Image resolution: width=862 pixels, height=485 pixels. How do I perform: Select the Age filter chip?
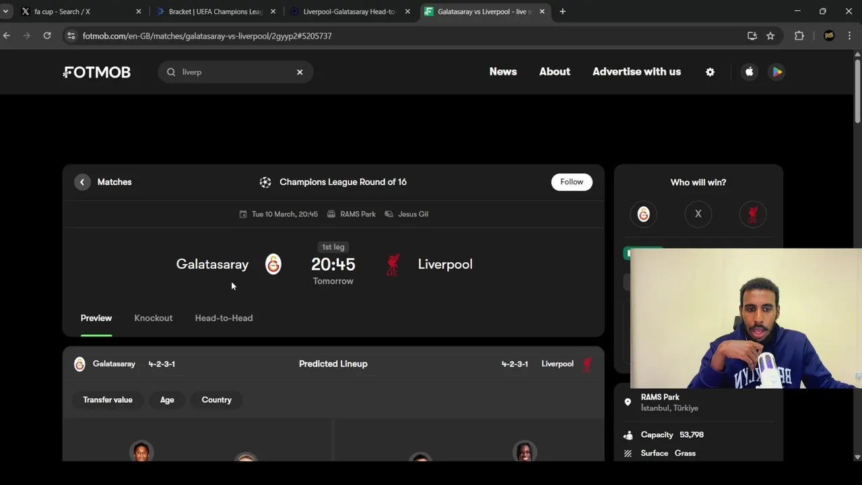point(167,400)
